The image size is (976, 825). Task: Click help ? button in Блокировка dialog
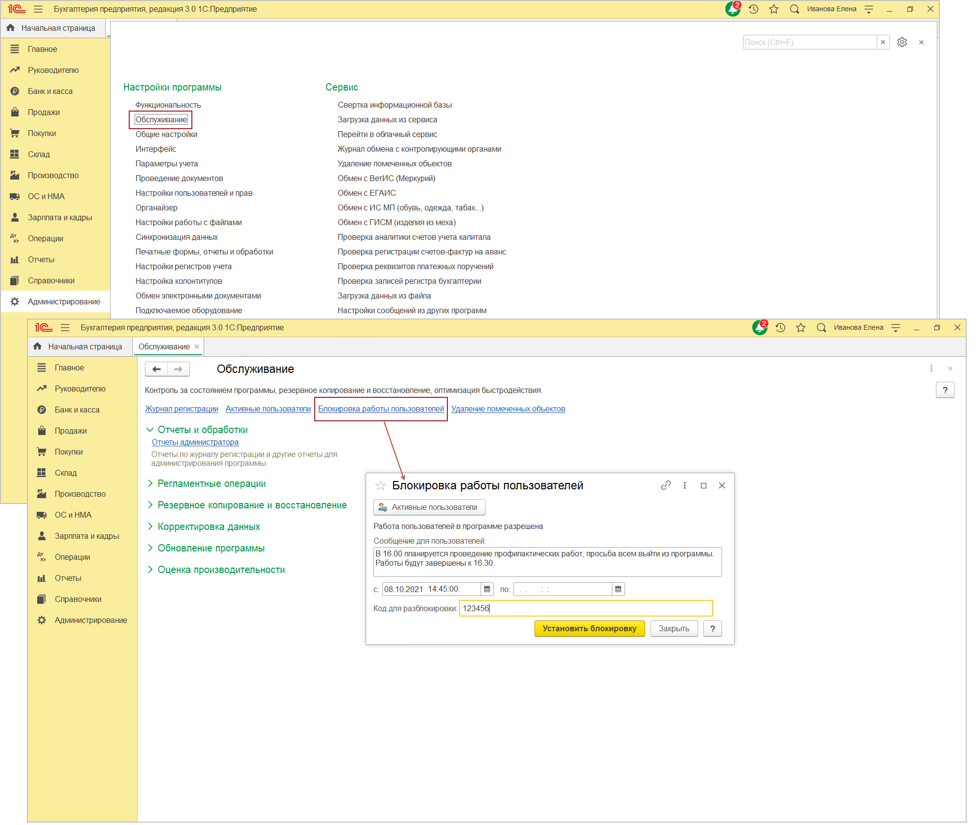click(x=712, y=628)
